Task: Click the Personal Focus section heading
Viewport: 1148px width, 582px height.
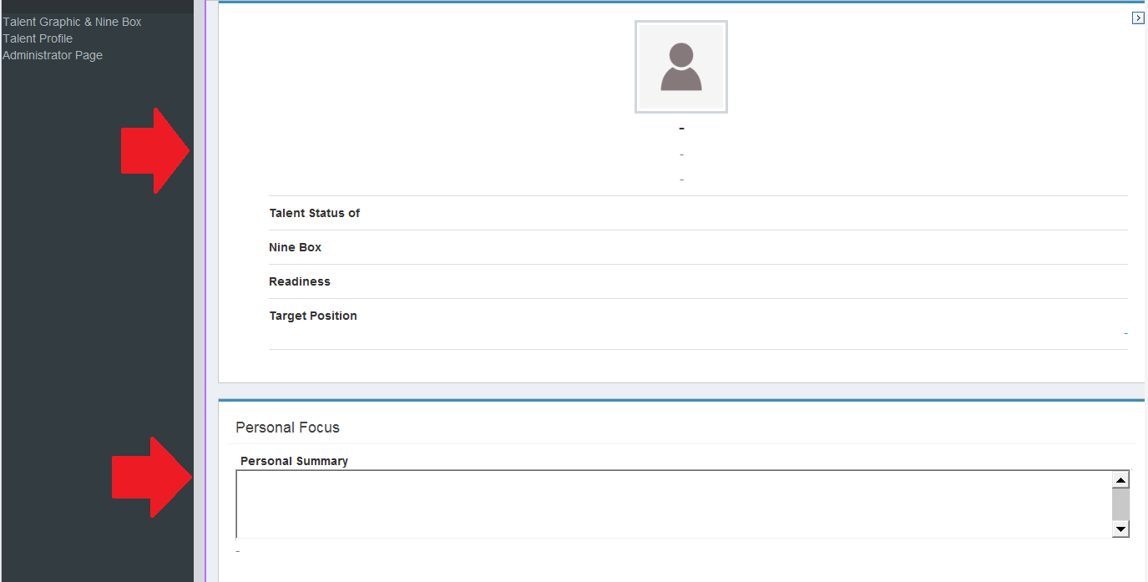Action: coord(287,427)
